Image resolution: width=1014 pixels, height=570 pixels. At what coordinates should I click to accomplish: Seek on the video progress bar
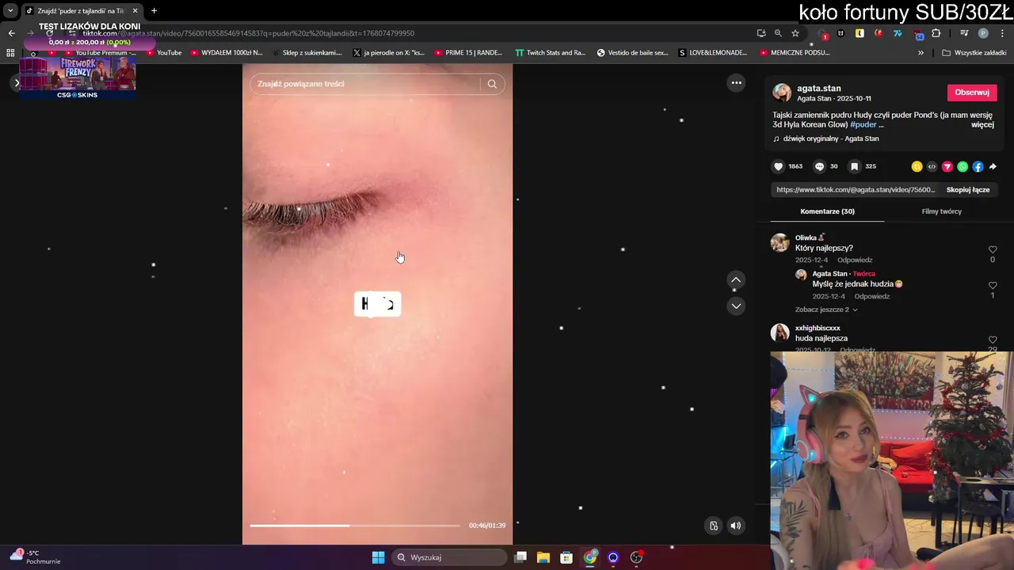click(355, 526)
